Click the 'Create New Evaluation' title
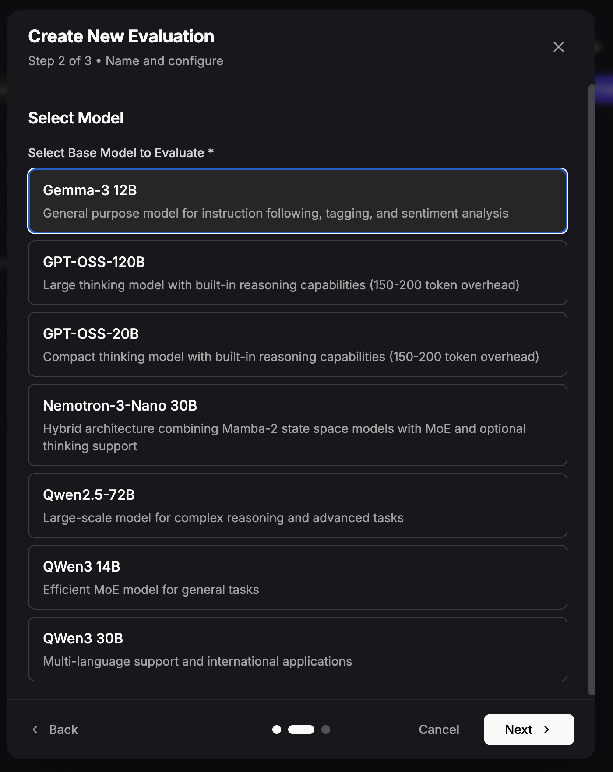The width and height of the screenshot is (613, 772). (121, 36)
